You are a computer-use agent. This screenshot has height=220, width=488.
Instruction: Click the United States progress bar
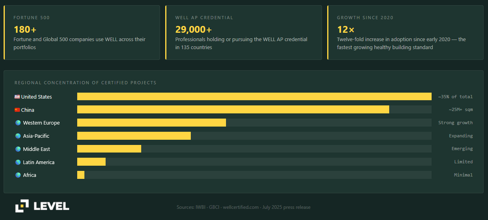coord(254,97)
